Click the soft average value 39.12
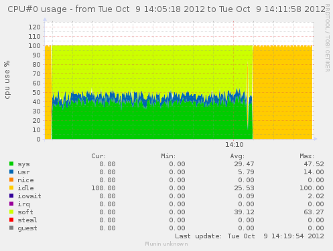This screenshot has width=333, height=251. (244, 212)
